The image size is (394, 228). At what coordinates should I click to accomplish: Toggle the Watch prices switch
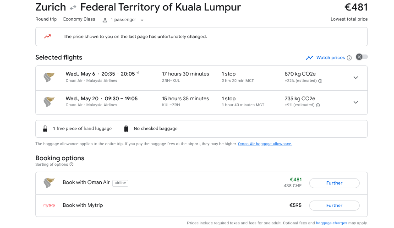(362, 57)
